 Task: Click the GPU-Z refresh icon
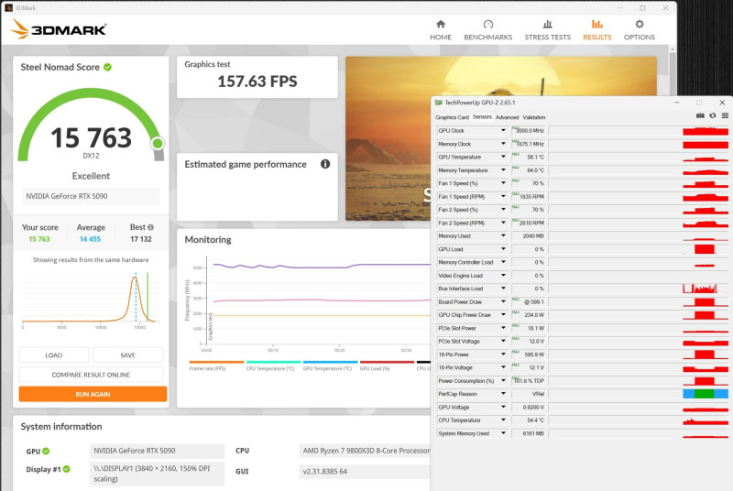click(713, 115)
